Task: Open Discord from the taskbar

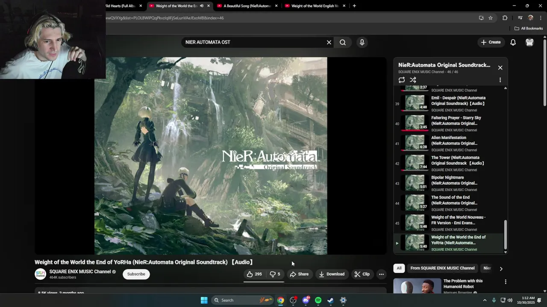Action: (x=306, y=300)
